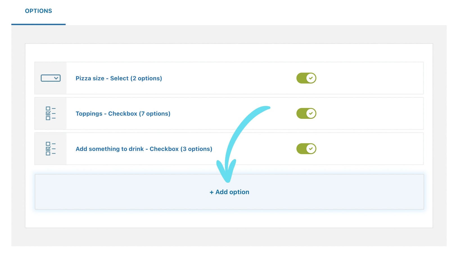Click the checkbox-list icon beside Add something to drink
Screen dimensions: 458x253
pos(51,149)
